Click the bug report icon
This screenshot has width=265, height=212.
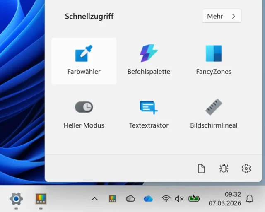click(x=224, y=169)
